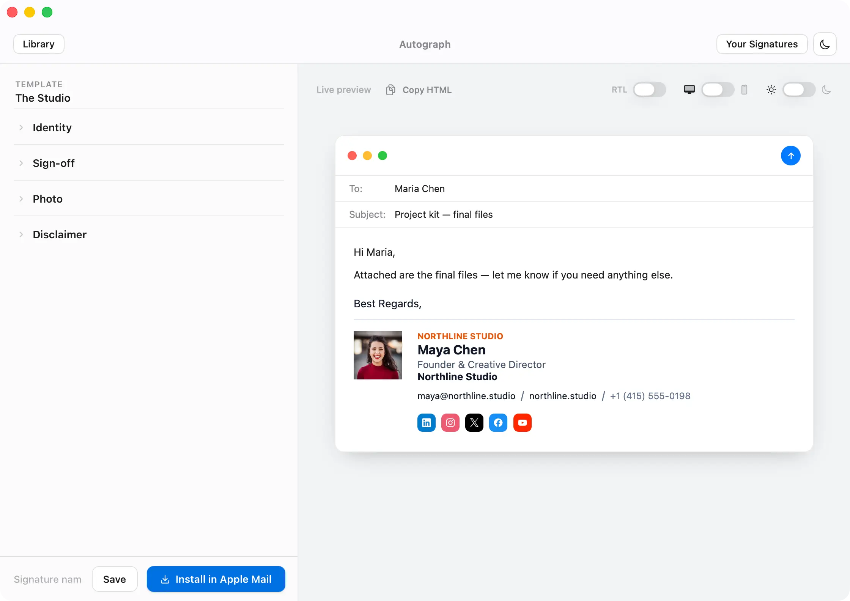This screenshot has height=601, width=850.
Task: Click the 'Autograph' app title
Action: (425, 44)
